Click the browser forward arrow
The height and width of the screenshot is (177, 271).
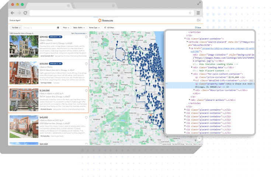tap(18, 13)
